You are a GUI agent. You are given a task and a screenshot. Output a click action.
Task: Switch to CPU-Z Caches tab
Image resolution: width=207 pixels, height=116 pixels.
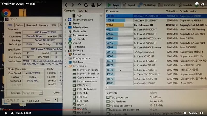click(19, 25)
